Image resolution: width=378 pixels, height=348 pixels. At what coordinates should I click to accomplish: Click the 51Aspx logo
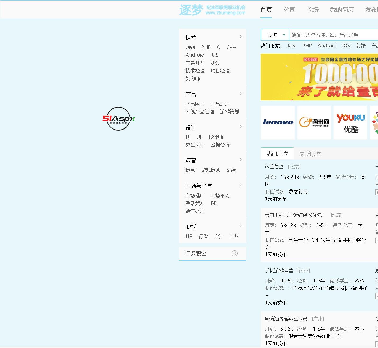click(x=119, y=119)
